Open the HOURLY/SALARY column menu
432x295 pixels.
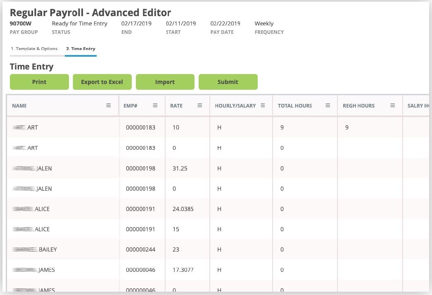[x=263, y=106]
